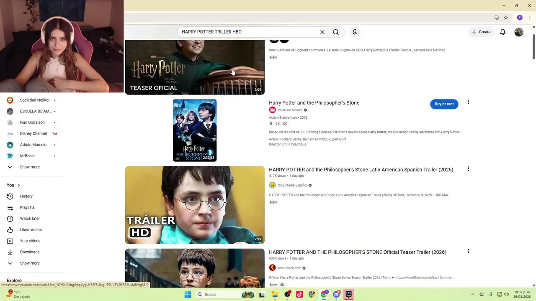
Task: Open the KinoCheck.com channel link
Action: tap(289, 268)
